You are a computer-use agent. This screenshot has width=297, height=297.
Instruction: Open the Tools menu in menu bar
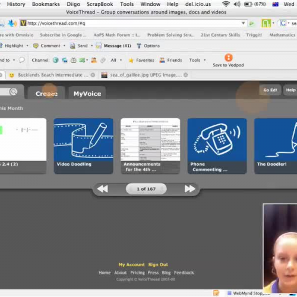pos(127,4)
